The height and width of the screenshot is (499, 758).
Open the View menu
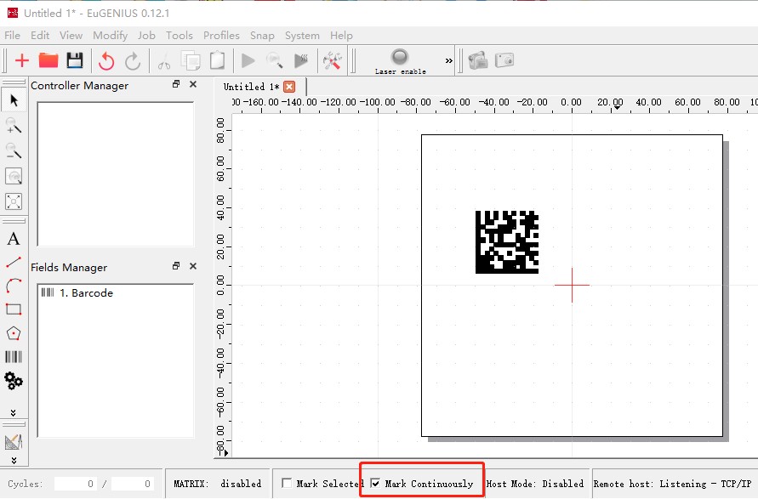pos(71,35)
